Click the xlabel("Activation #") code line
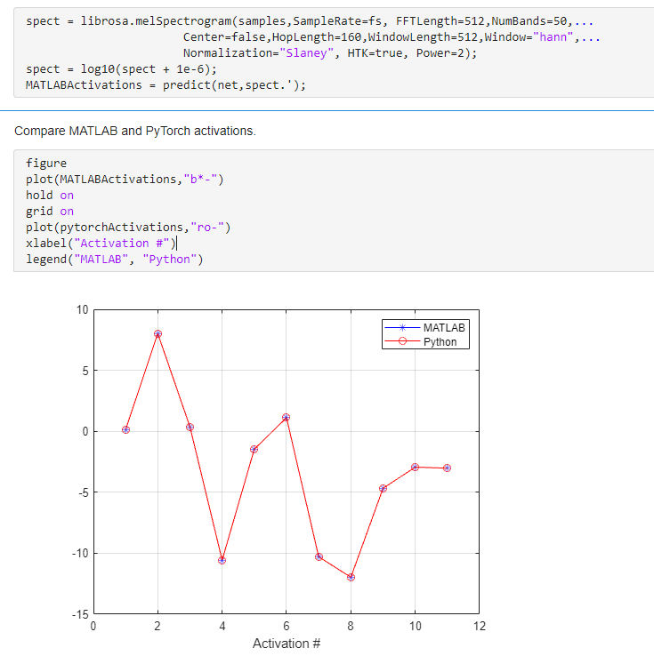Viewport: 654px width, 656px height. 101,243
